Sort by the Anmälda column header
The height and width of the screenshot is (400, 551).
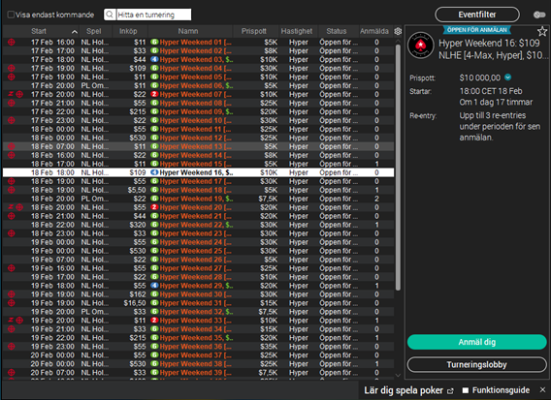(x=374, y=31)
